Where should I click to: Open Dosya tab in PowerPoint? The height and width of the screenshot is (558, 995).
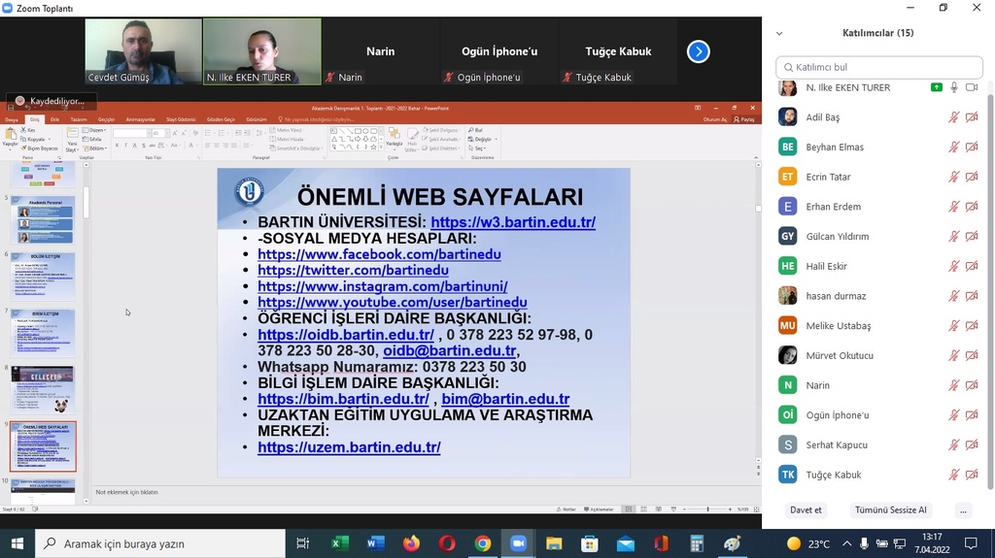coord(12,119)
